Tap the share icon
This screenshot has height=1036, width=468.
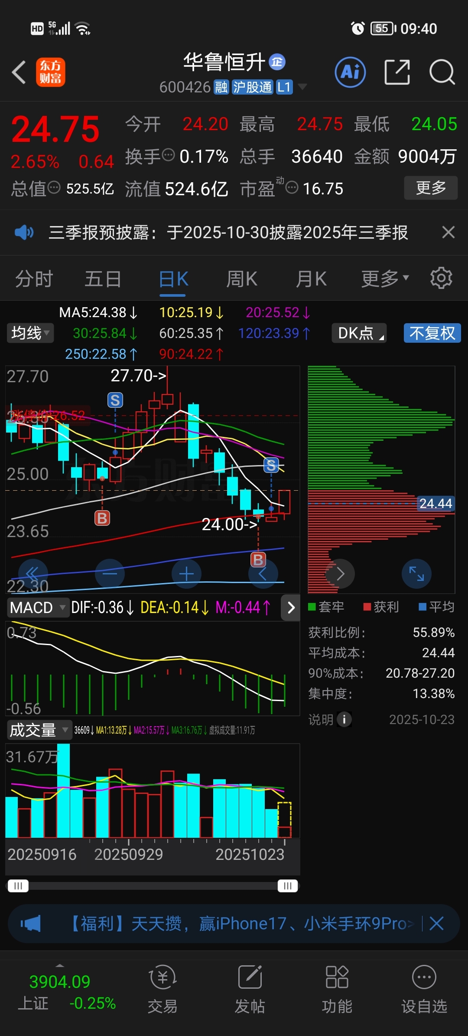coord(397,72)
